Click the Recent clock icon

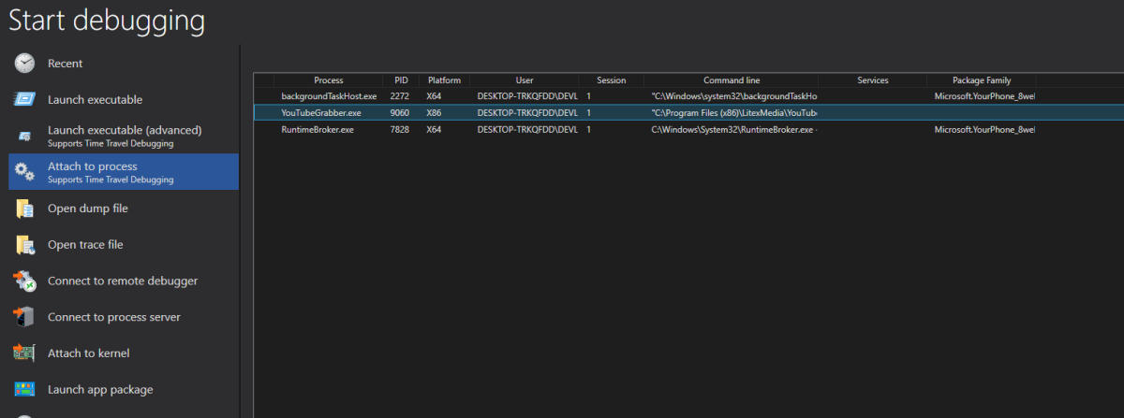point(24,64)
